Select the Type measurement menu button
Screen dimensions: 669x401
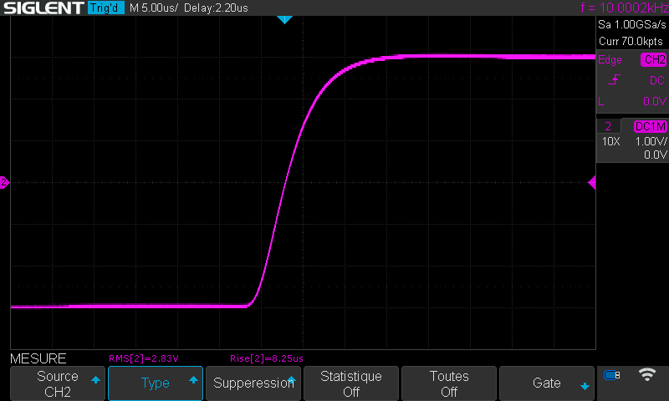[x=156, y=383]
